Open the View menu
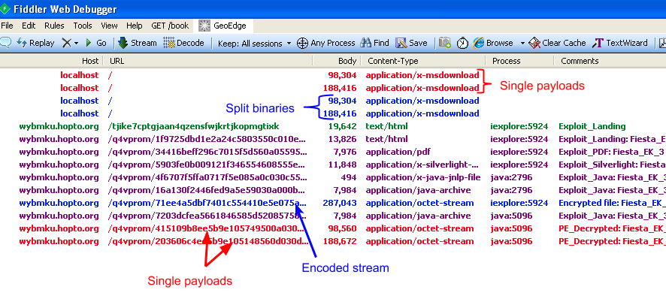 tap(109, 26)
